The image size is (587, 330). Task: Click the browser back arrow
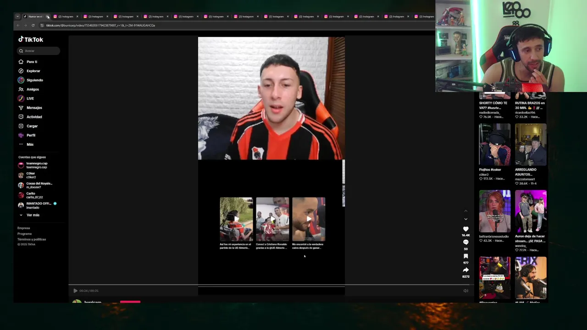click(x=18, y=25)
